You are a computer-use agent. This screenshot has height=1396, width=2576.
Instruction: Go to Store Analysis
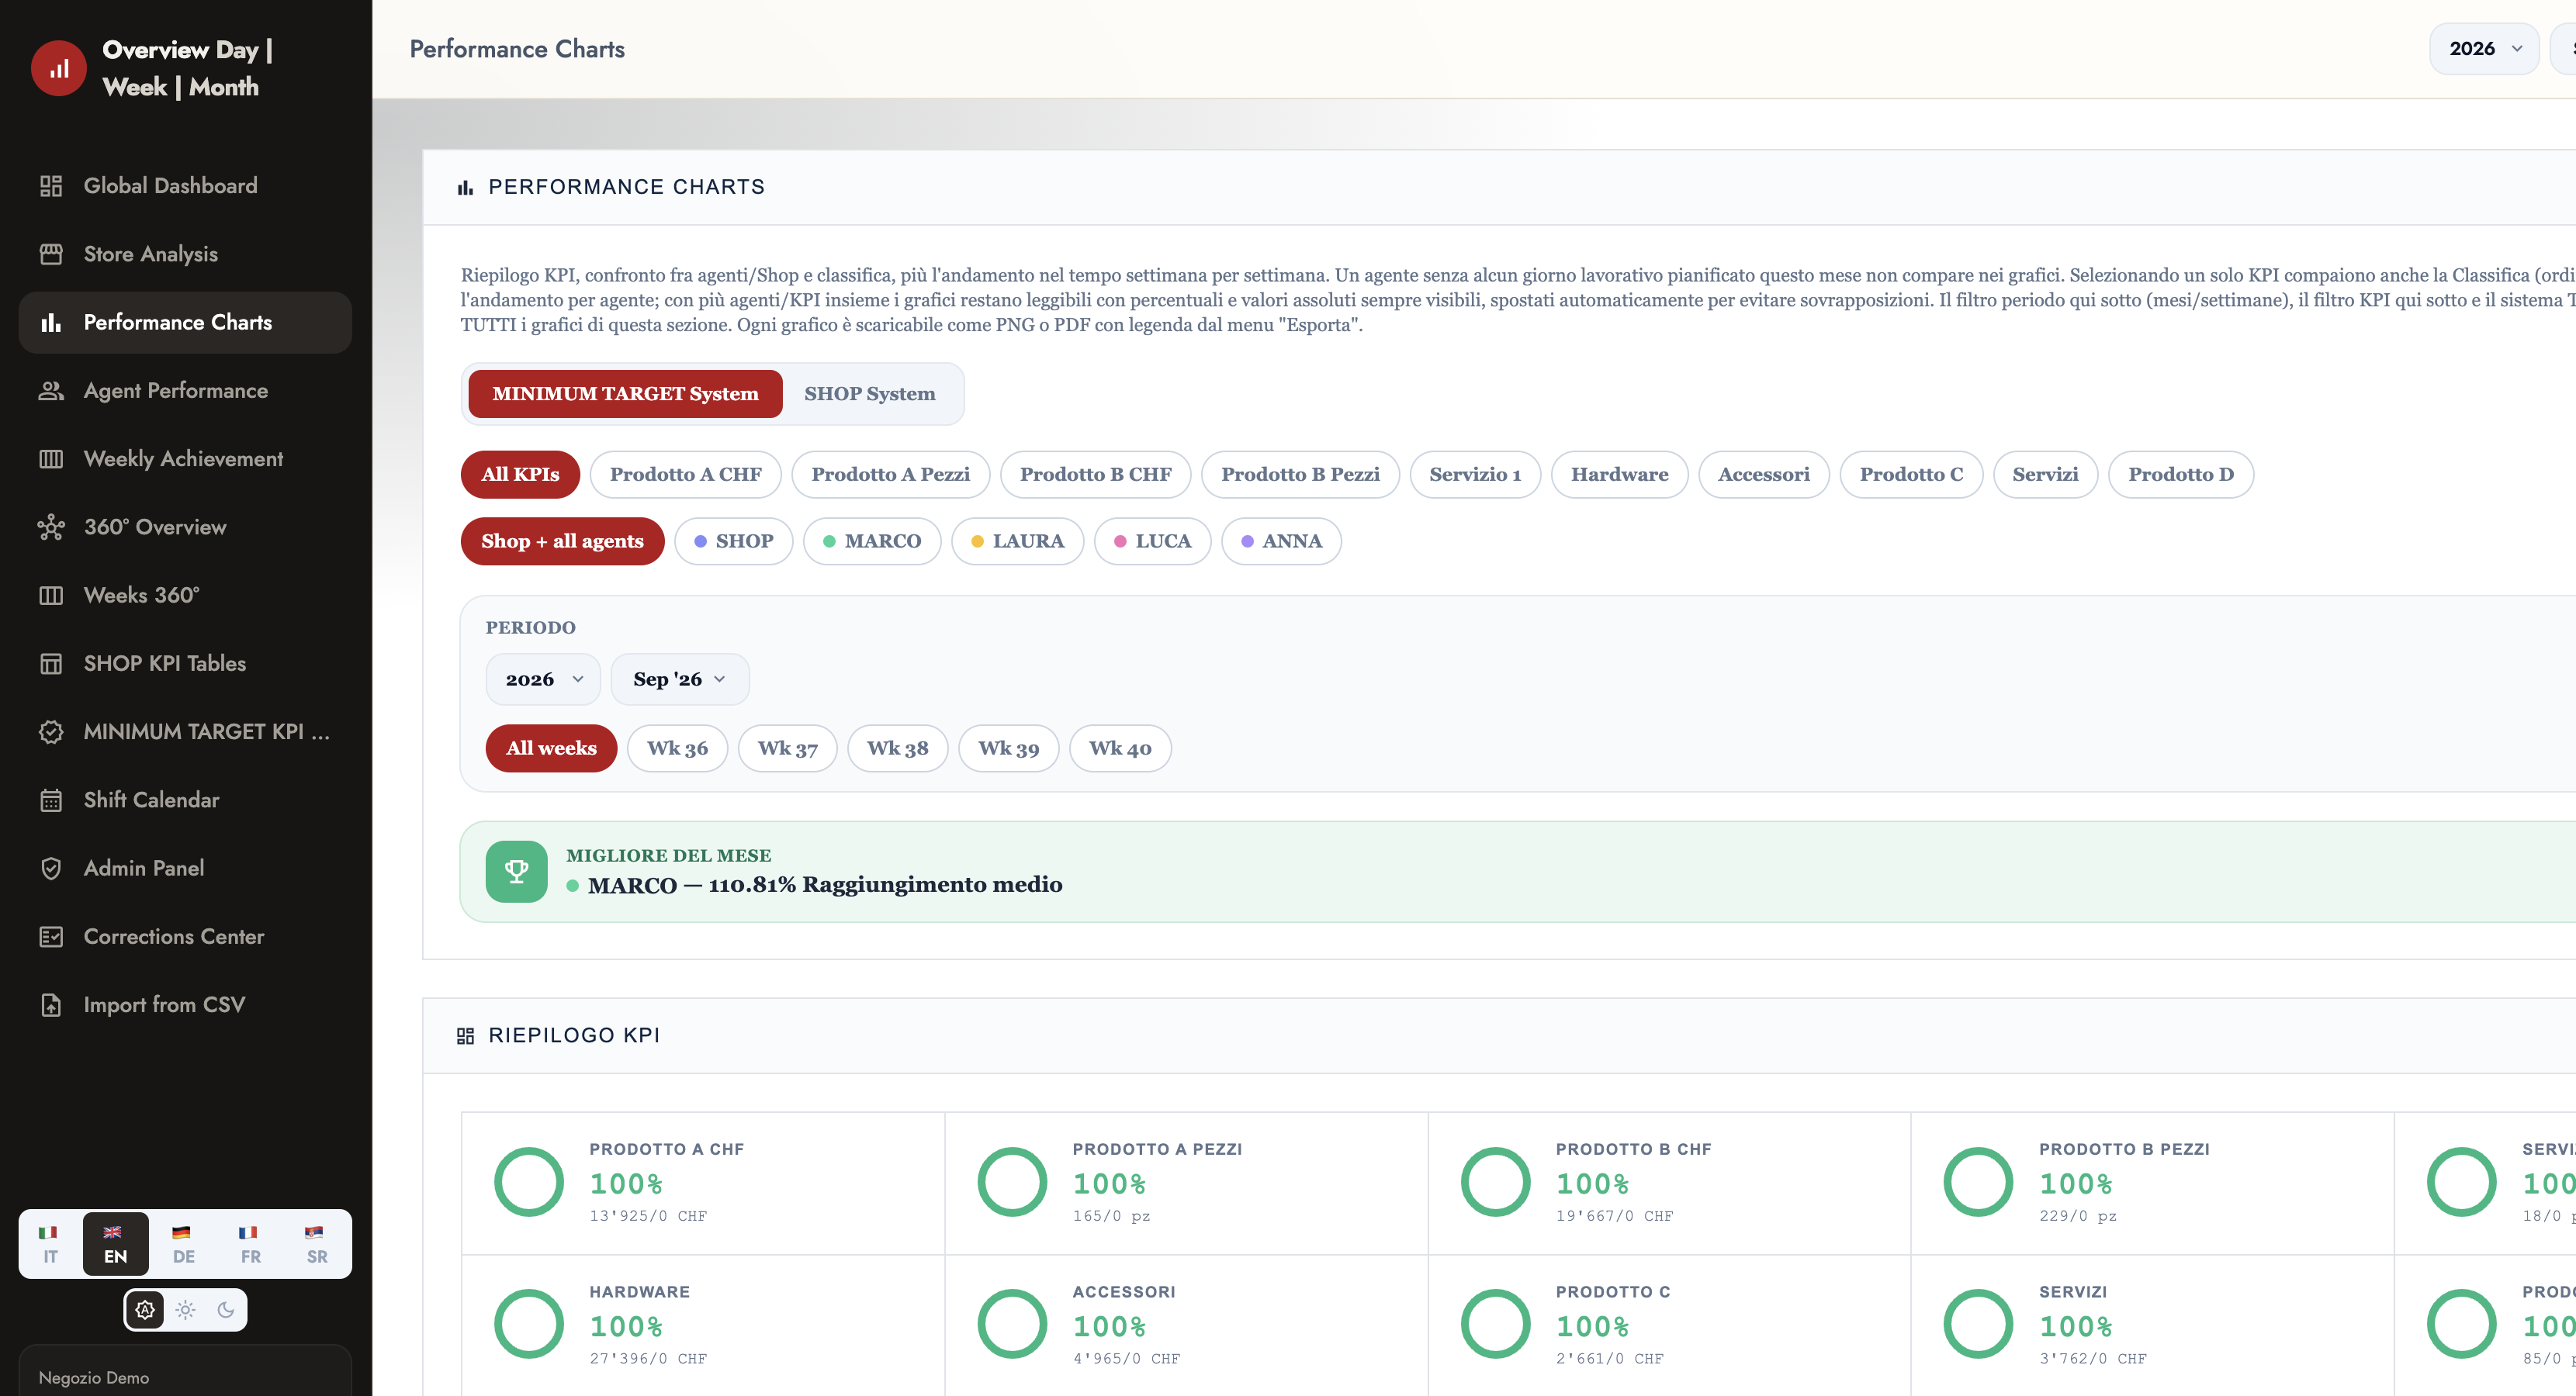tap(185, 254)
